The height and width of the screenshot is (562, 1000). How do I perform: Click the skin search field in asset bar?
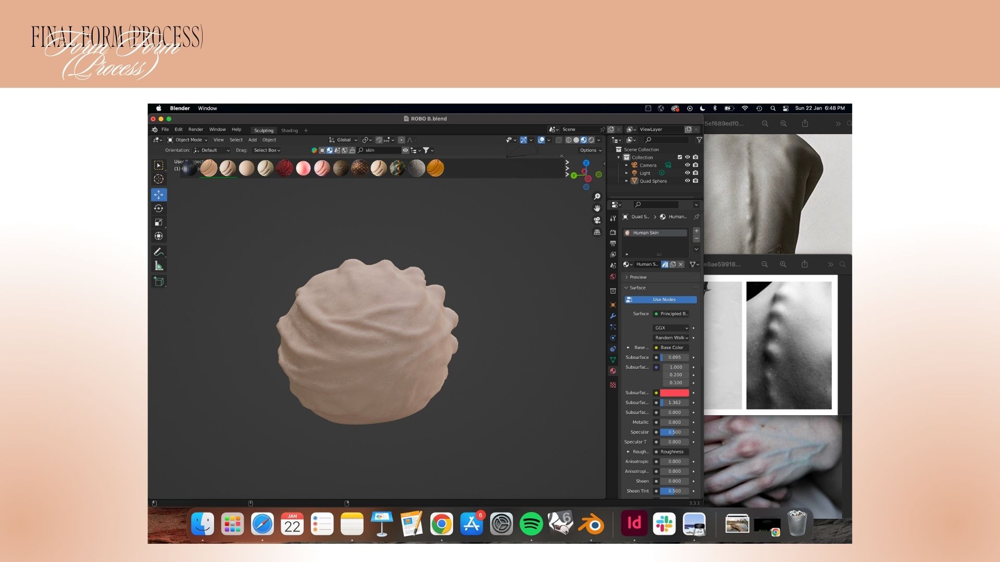point(379,150)
